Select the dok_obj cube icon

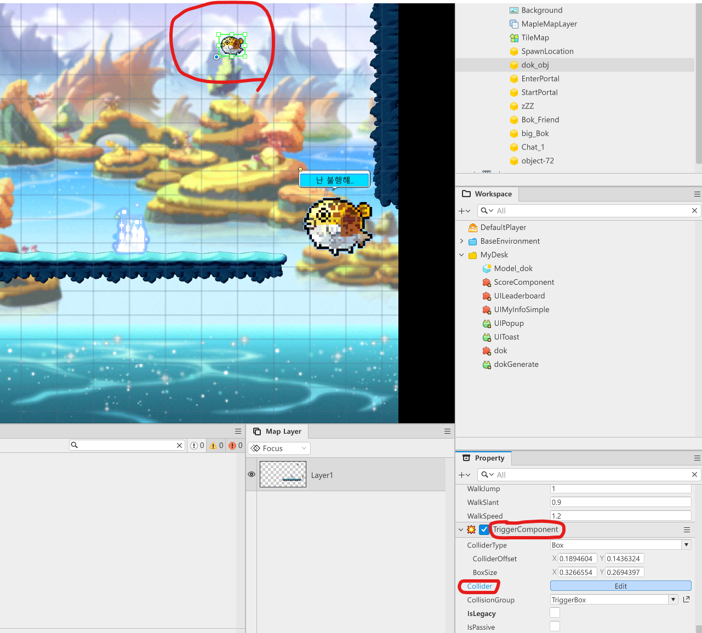(514, 65)
